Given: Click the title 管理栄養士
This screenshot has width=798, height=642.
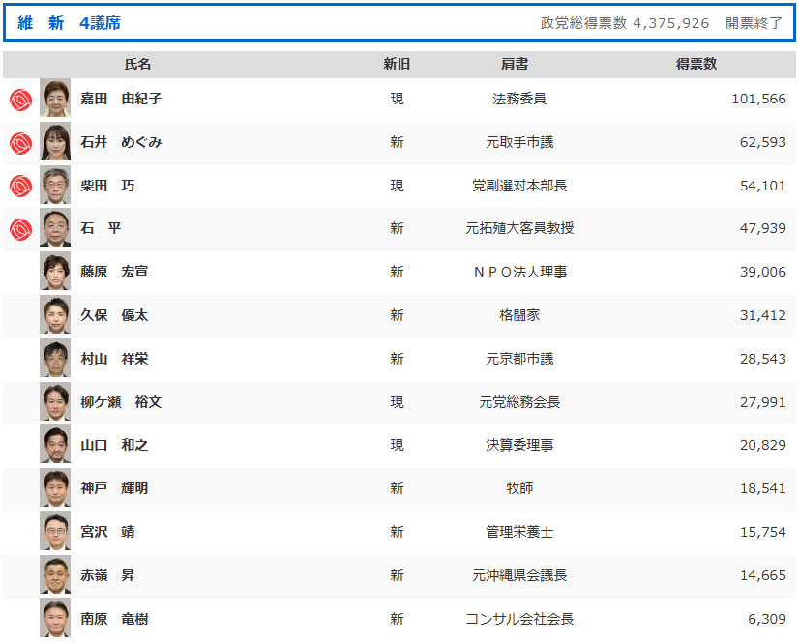Looking at the screenshot, I should coord(519,532).
